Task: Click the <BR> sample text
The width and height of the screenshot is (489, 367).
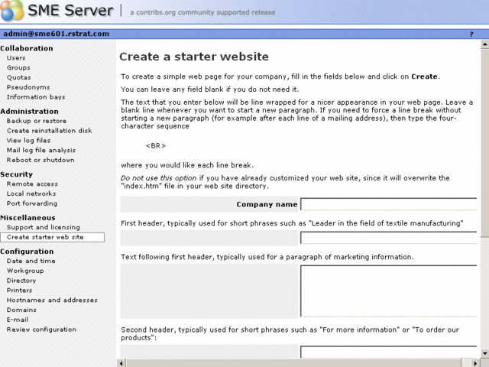Action: (x=156, y=146)
